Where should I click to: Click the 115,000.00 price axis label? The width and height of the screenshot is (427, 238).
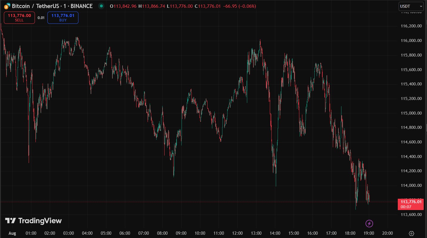coord(411,113)
